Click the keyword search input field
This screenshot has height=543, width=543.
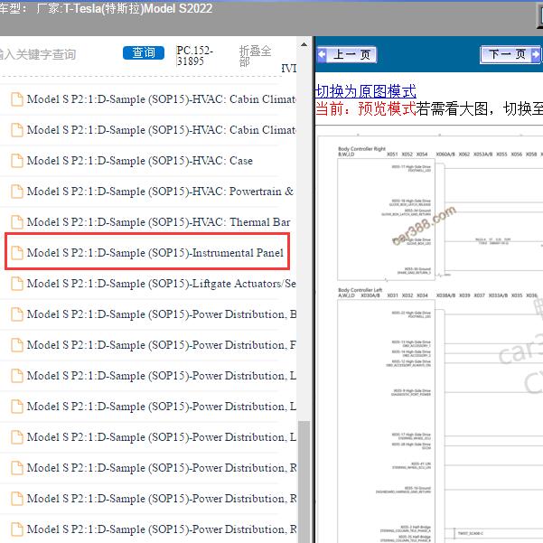[38, 54]
